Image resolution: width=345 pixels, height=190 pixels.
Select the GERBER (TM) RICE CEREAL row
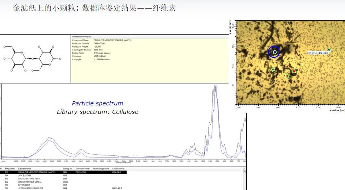pyautogui.click(x=63, y=182)
